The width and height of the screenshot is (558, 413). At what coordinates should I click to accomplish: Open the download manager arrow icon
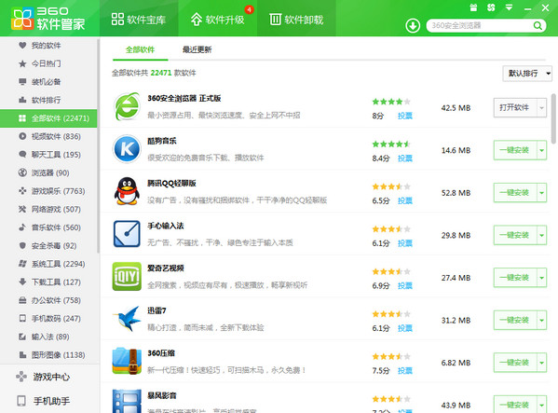[413, 25]
